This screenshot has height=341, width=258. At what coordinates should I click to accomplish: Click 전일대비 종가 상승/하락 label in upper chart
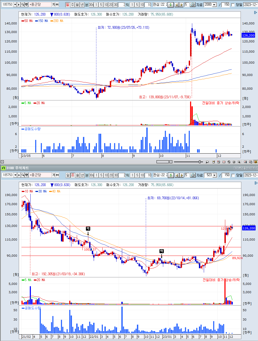pos(220,103)
